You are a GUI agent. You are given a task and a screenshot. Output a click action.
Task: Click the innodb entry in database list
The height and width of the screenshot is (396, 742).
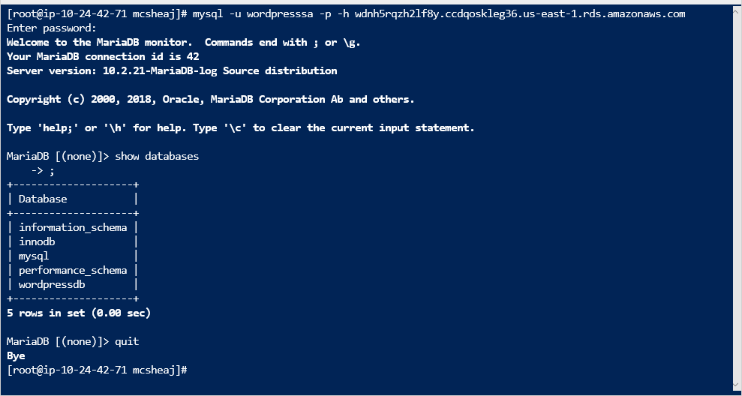pos(37,241)
